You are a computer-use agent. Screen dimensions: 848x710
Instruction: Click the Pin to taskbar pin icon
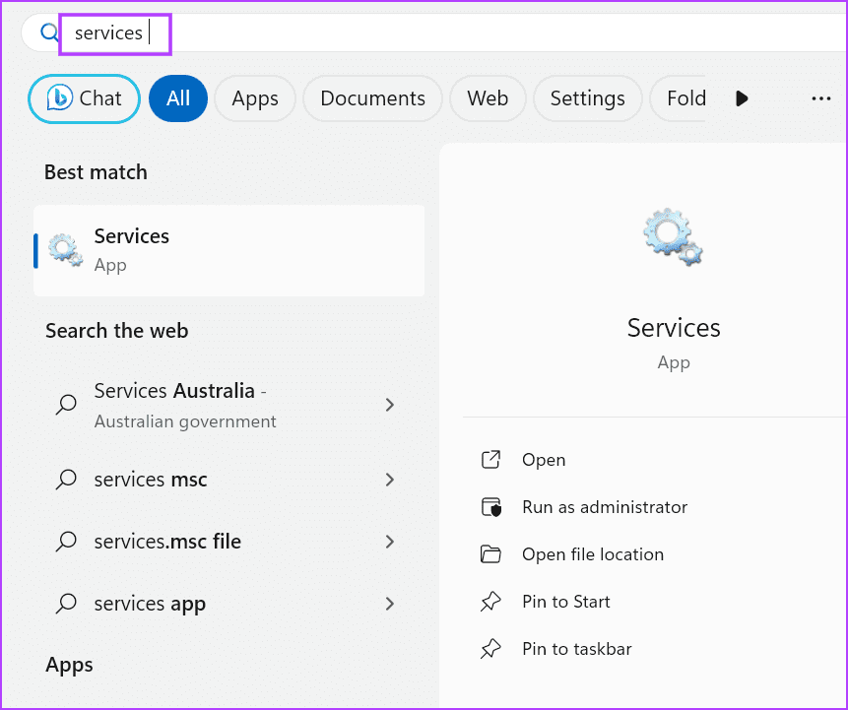490,649
